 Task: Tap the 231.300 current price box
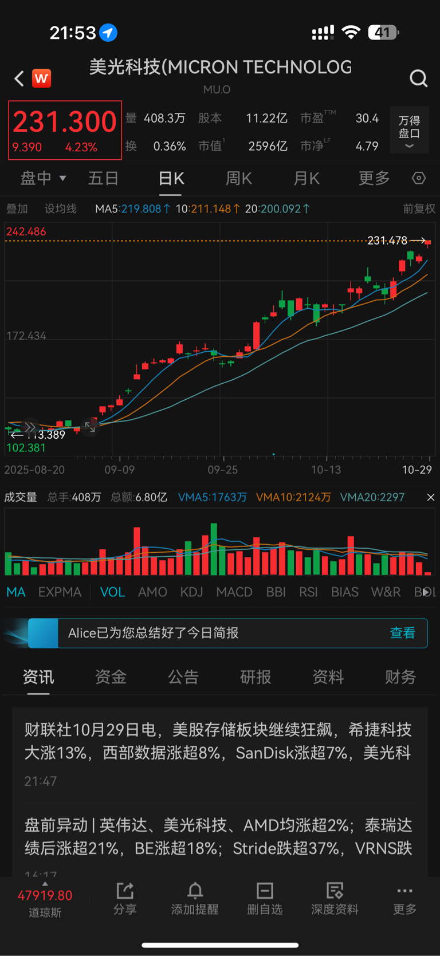65,130
